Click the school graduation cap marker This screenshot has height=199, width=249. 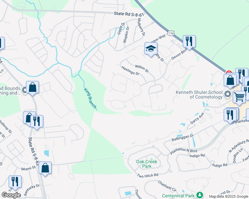[151, 49]
